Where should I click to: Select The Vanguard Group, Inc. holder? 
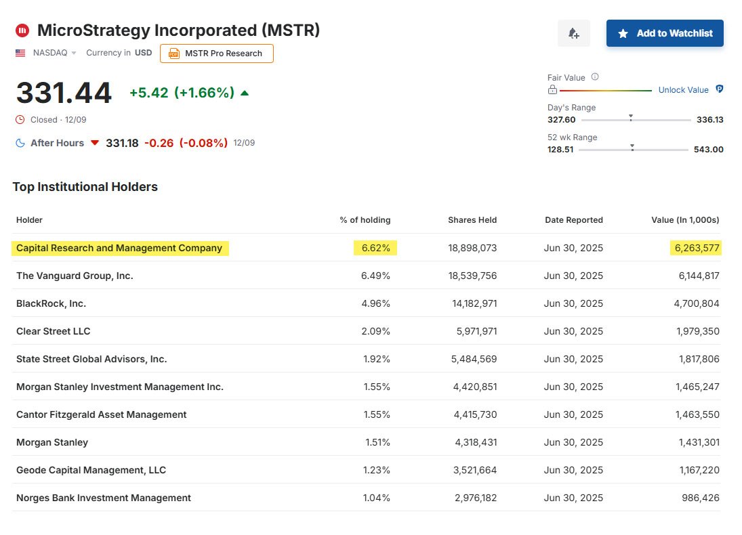point(75,276)
